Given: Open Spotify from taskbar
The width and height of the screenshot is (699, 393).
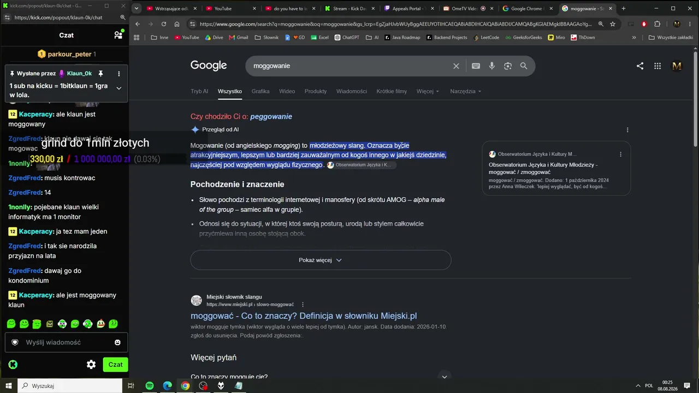Looking at the screenshot, I should click(150, 385).
